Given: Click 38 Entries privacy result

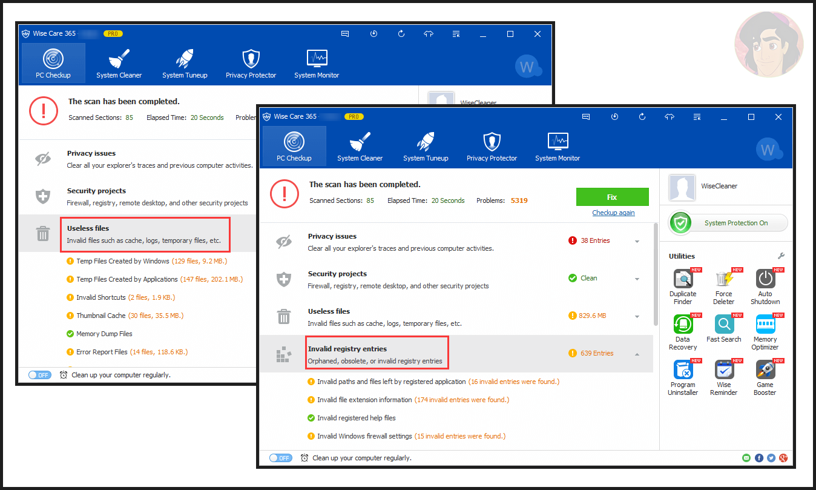Looking at the screenshot, I should click(589, 240).
